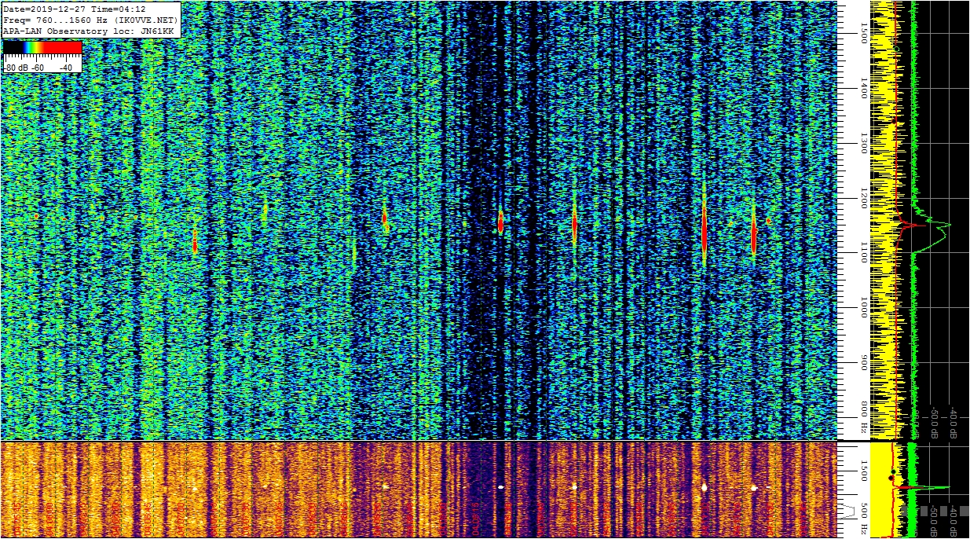Click the 1300 frequency axis label

(x=863, y=143)
